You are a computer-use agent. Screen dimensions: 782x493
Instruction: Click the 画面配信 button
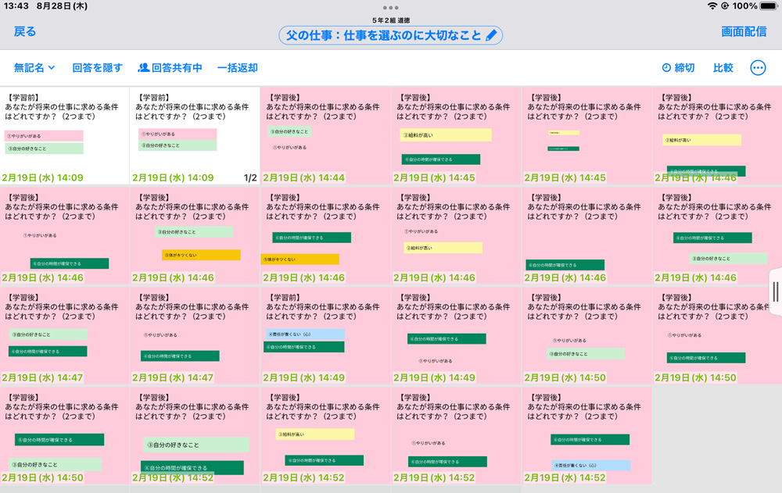coord(744,31)
